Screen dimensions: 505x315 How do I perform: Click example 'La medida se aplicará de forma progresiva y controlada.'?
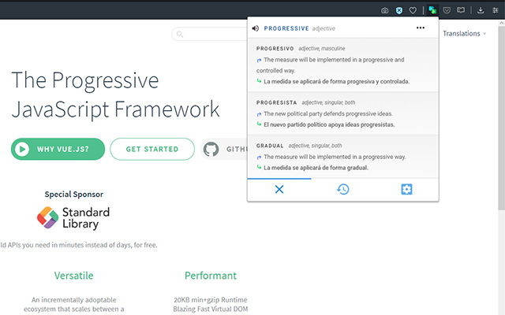click(x=337, y=82)
